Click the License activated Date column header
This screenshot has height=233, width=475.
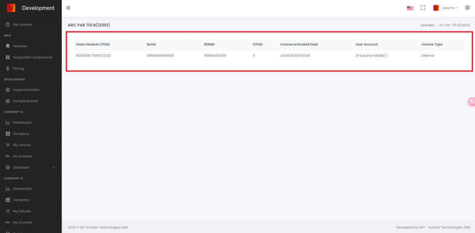(299, 44)
